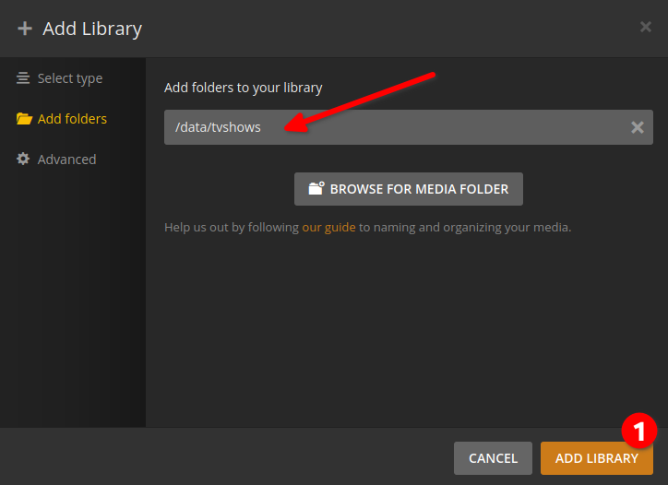Switch to Advanced settings step
This screenshot has width=668, height=485.
56,160
